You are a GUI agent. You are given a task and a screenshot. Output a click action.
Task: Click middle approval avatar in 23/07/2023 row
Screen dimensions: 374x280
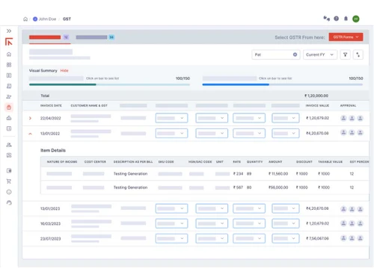point(352,238)
